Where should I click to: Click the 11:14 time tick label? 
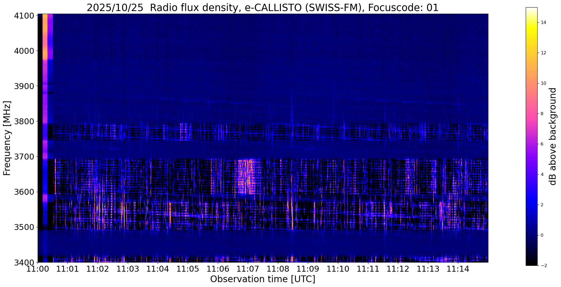pyautogui.click(x=458, y=269)
